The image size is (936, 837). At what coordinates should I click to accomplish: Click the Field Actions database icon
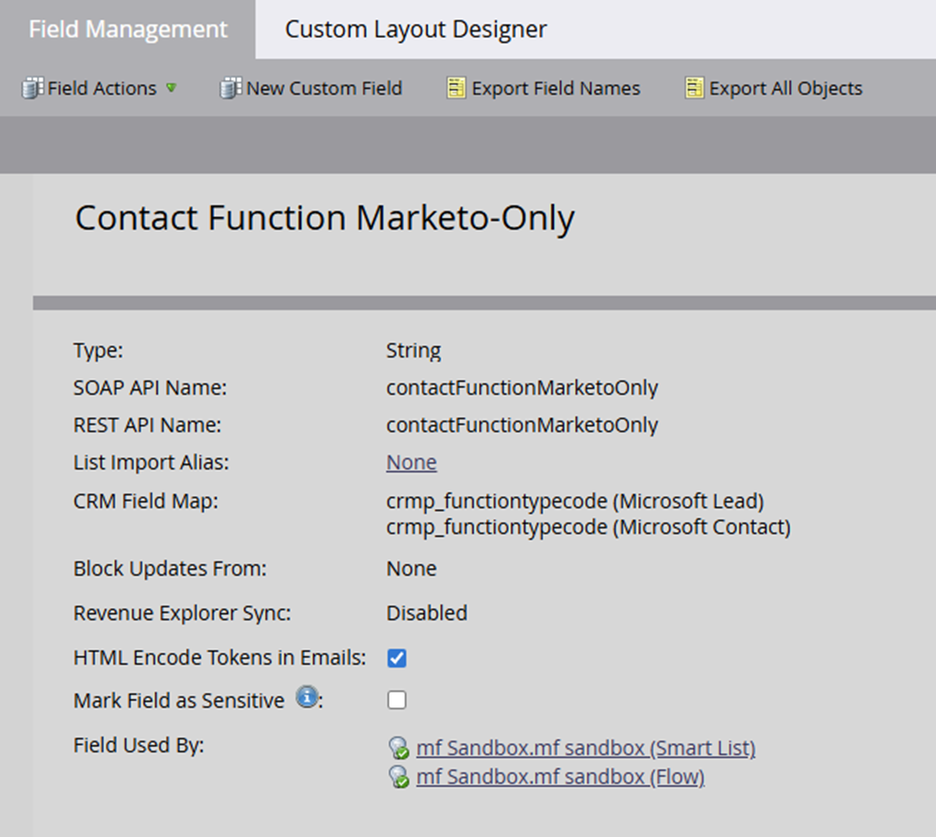[32, 88]
